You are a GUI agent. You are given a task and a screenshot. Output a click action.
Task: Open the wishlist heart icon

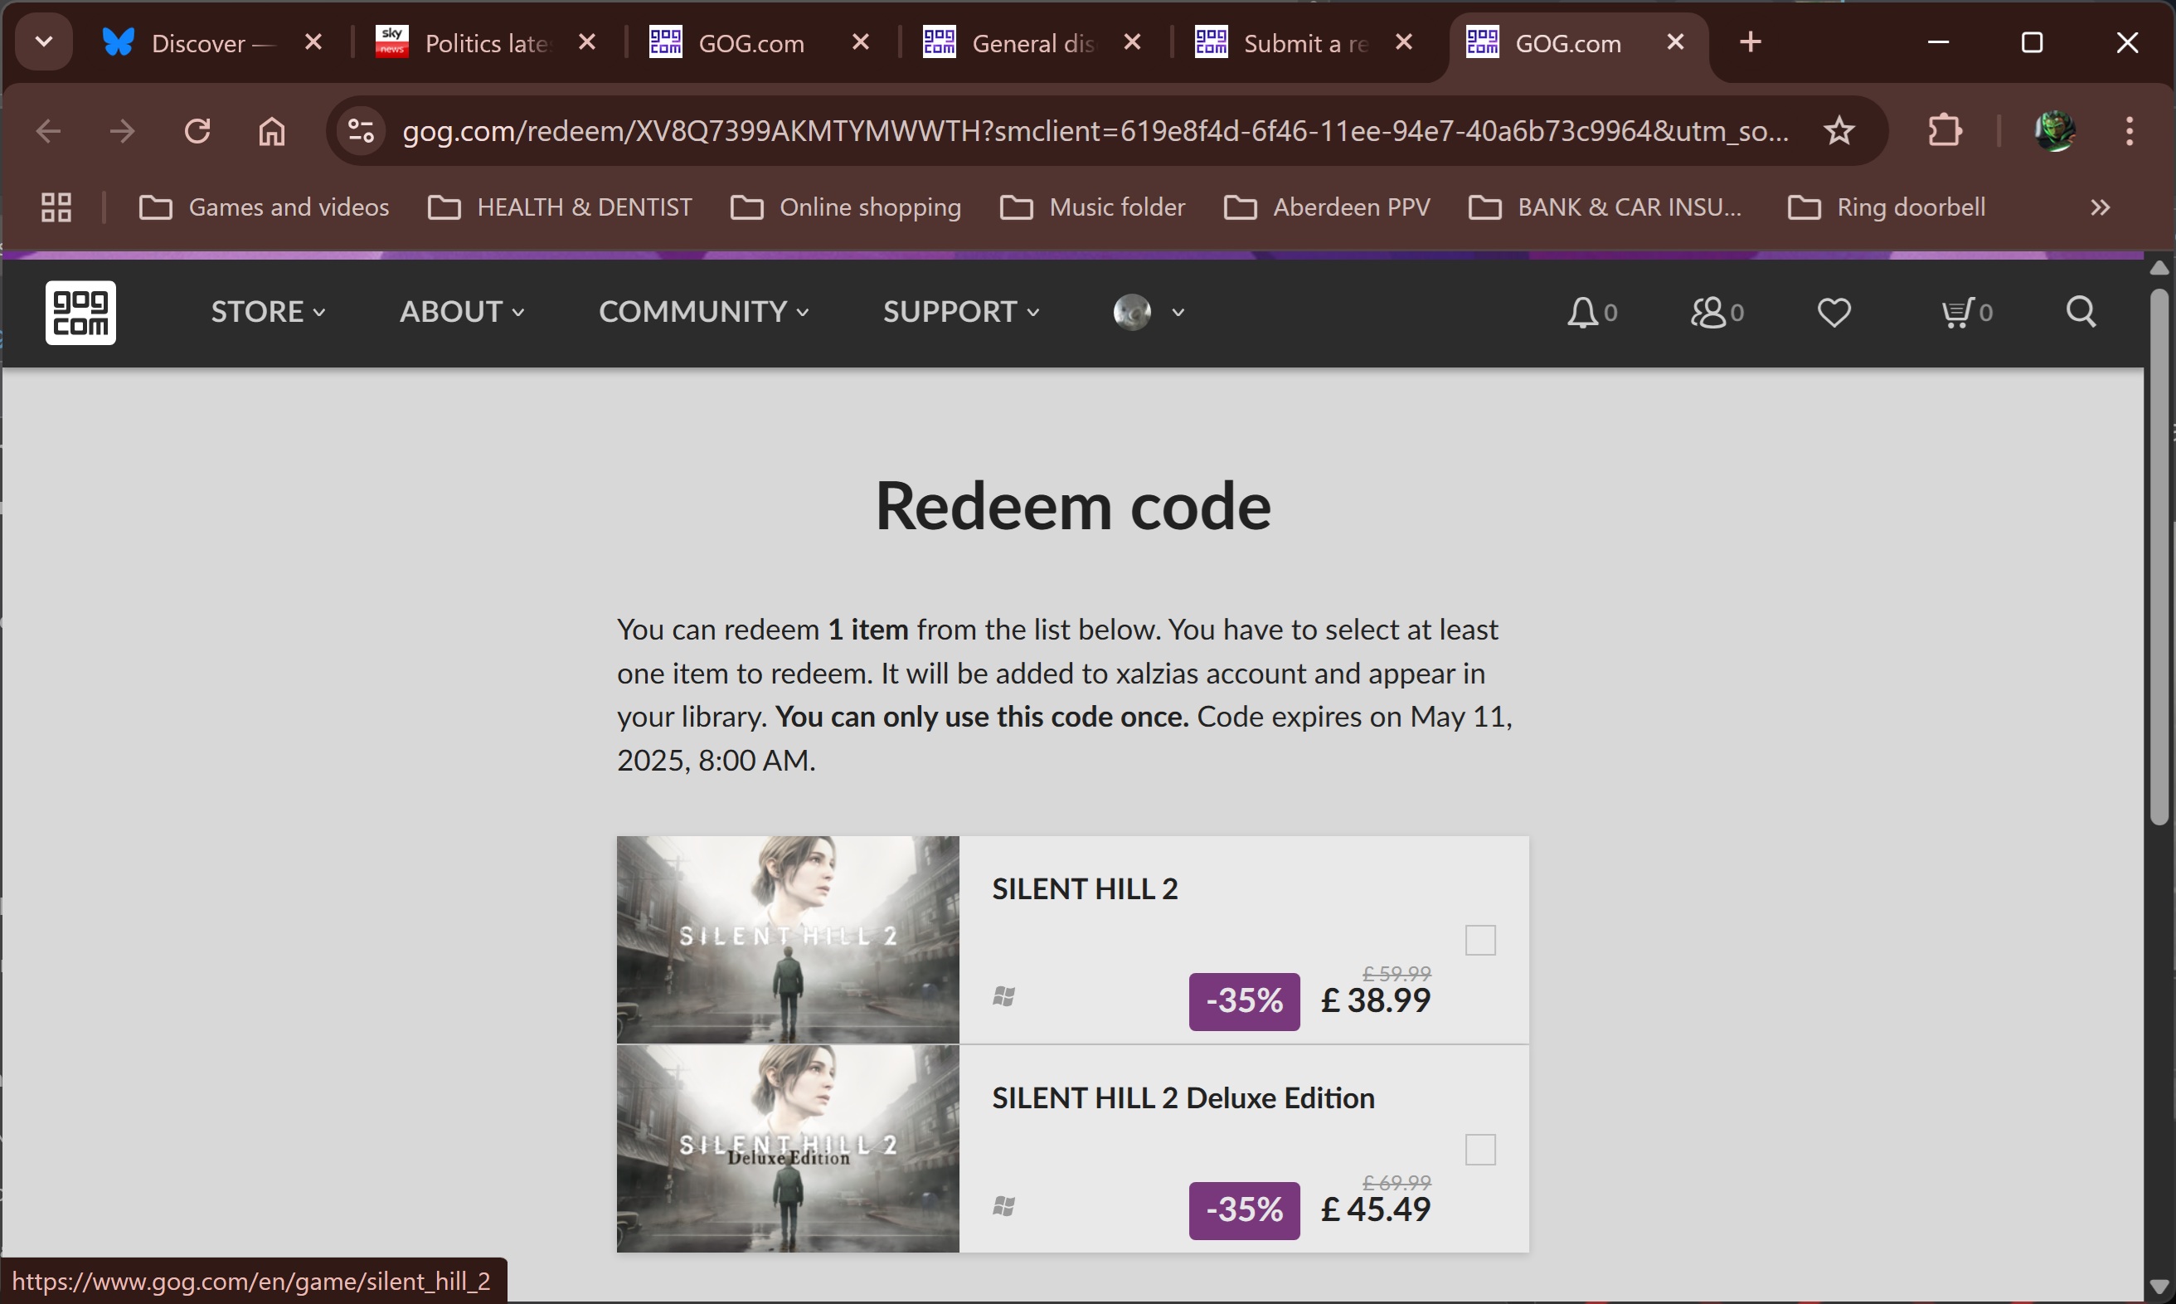coord(1834,312)
